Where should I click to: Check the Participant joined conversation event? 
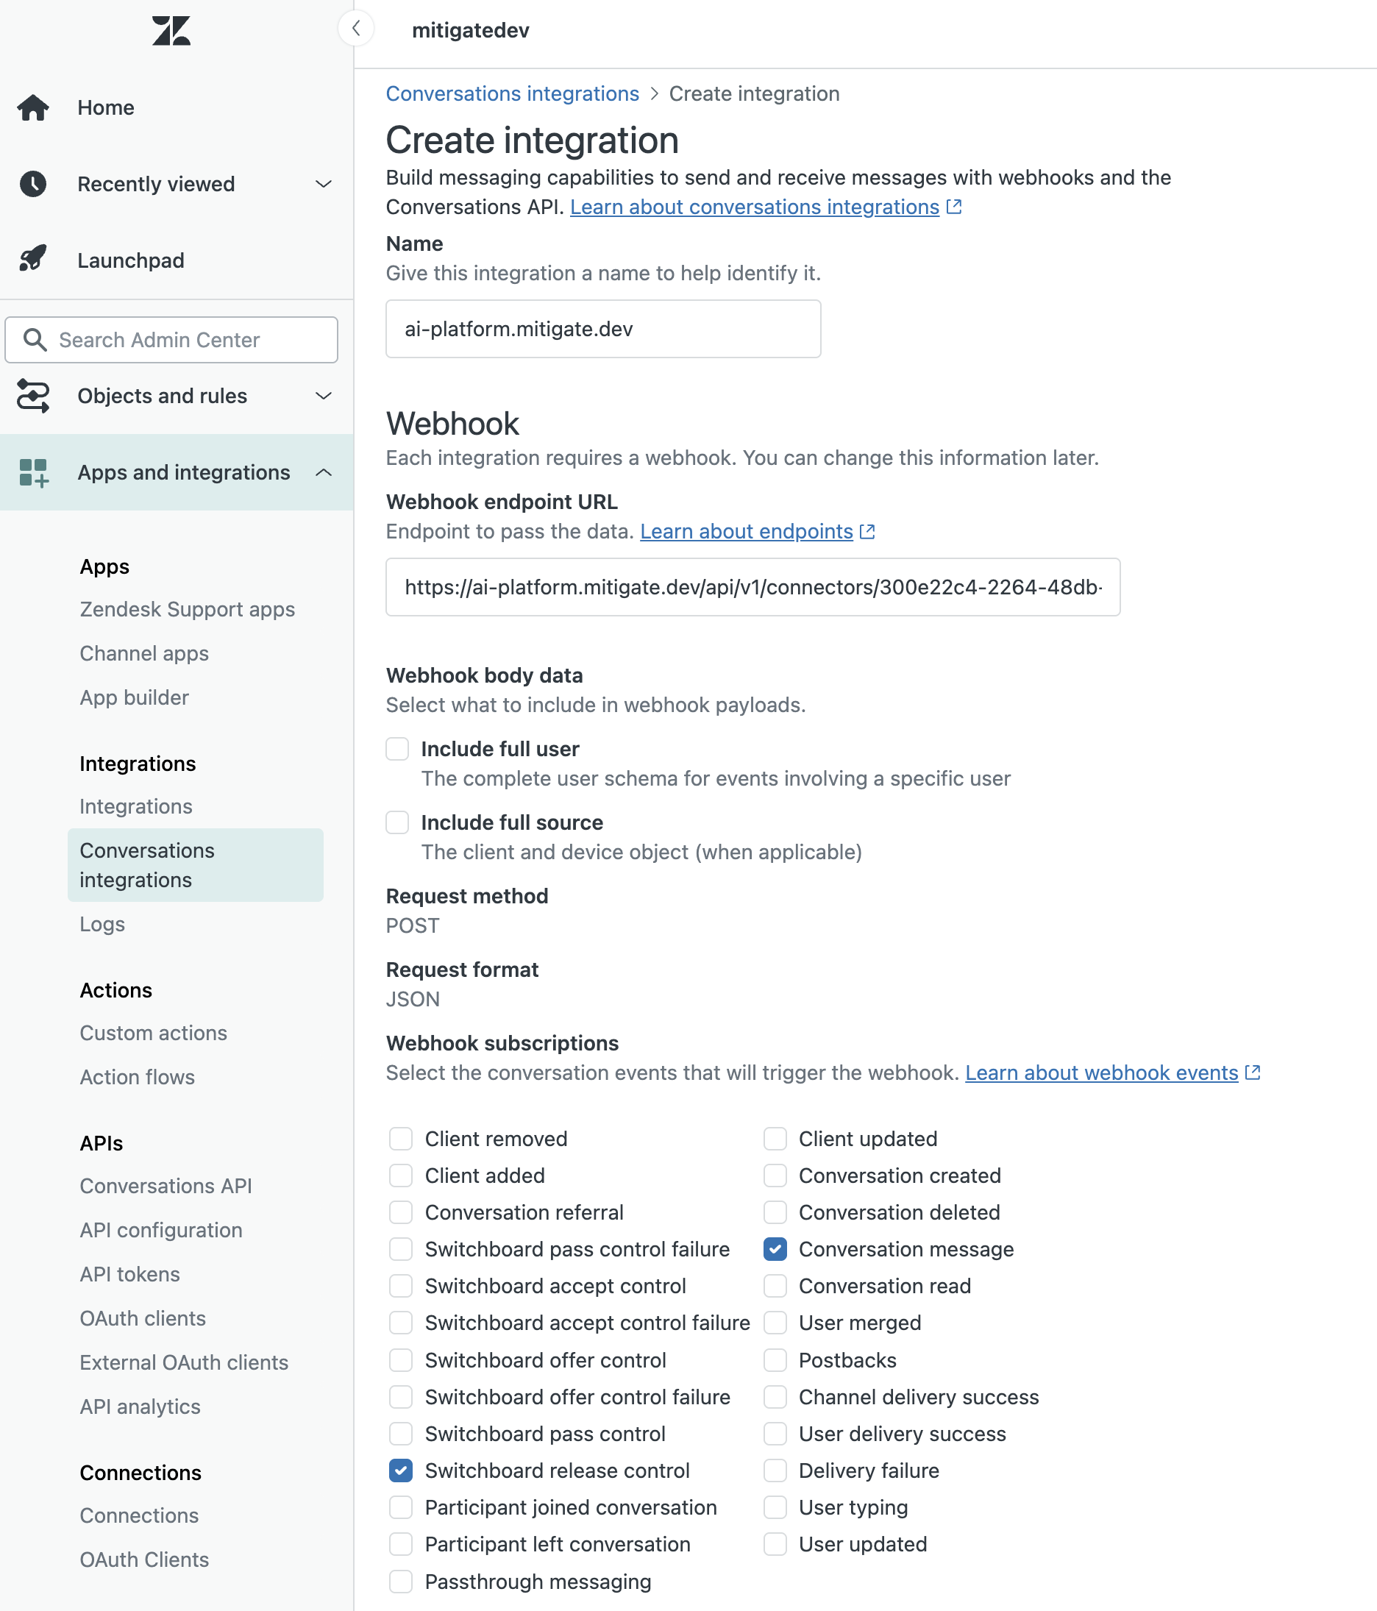point(400,1507)
